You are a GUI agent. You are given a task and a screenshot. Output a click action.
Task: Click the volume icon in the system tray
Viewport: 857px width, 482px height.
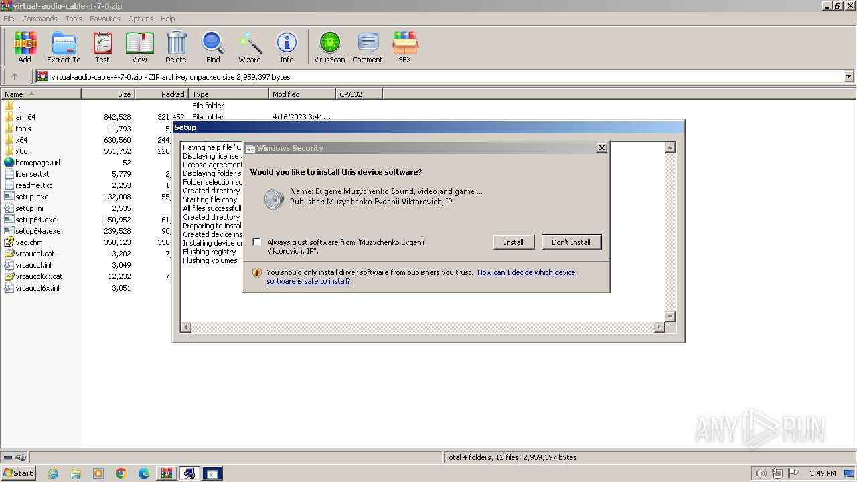tap(761, 473)
